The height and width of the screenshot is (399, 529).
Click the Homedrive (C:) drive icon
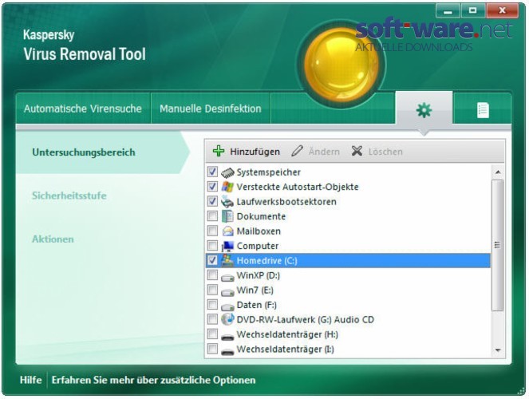tap(227, 260)
